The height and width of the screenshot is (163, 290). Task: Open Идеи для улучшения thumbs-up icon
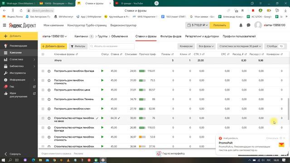point(6,94)
